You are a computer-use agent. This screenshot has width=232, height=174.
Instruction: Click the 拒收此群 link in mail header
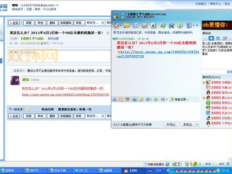coord(53,39)
